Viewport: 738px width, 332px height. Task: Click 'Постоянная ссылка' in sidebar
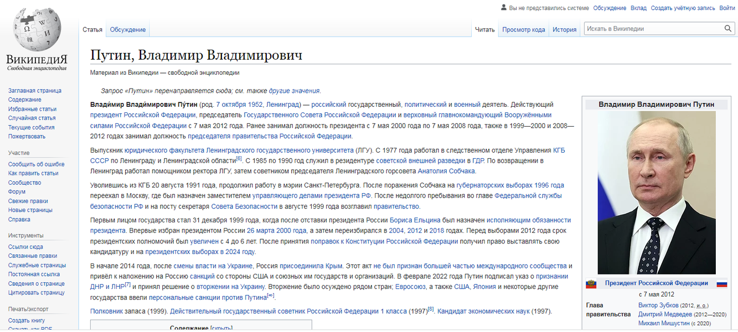34,274
